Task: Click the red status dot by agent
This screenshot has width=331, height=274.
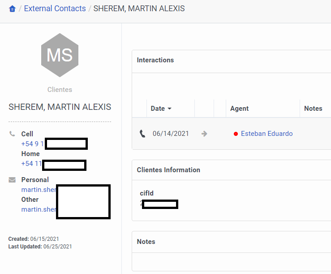Action: [x=236, y=134]
